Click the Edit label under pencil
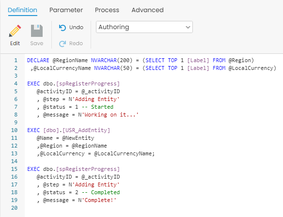The height and width of the screenshot is (217, 283). click(15, 43)
